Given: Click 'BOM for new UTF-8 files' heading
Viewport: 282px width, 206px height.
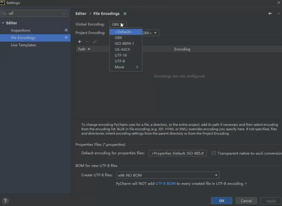Looking at the screenshot, I should coord(96,165).
